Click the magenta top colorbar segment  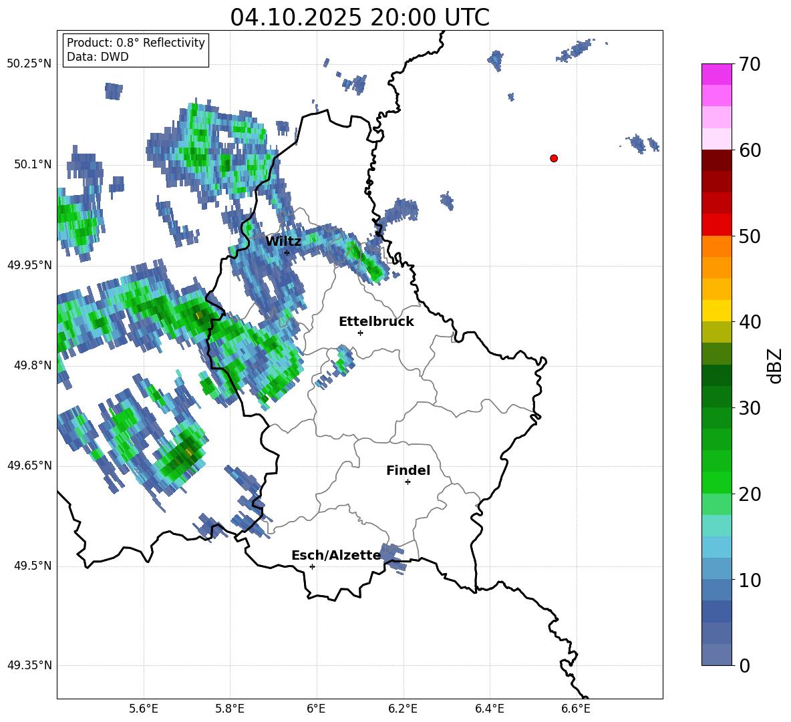716,74
